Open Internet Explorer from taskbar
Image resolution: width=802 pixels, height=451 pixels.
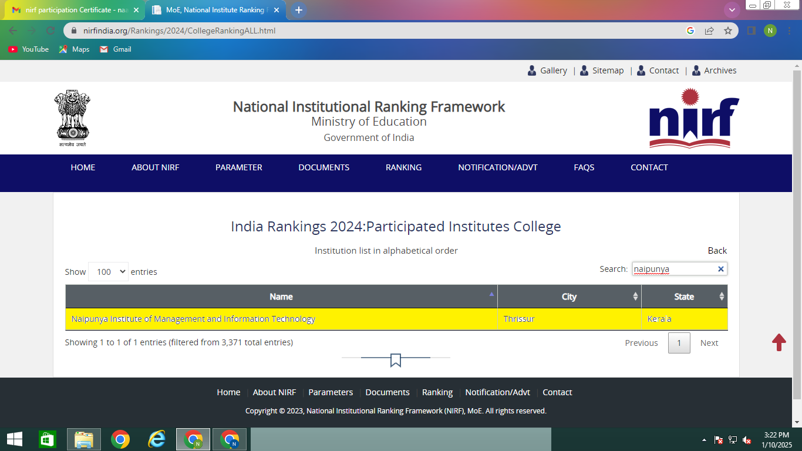[157, 439]
